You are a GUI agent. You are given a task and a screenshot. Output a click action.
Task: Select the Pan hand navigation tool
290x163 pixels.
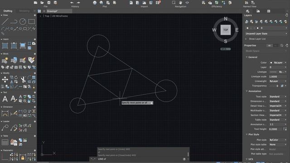pyautogui.click(x=180, y=3)
